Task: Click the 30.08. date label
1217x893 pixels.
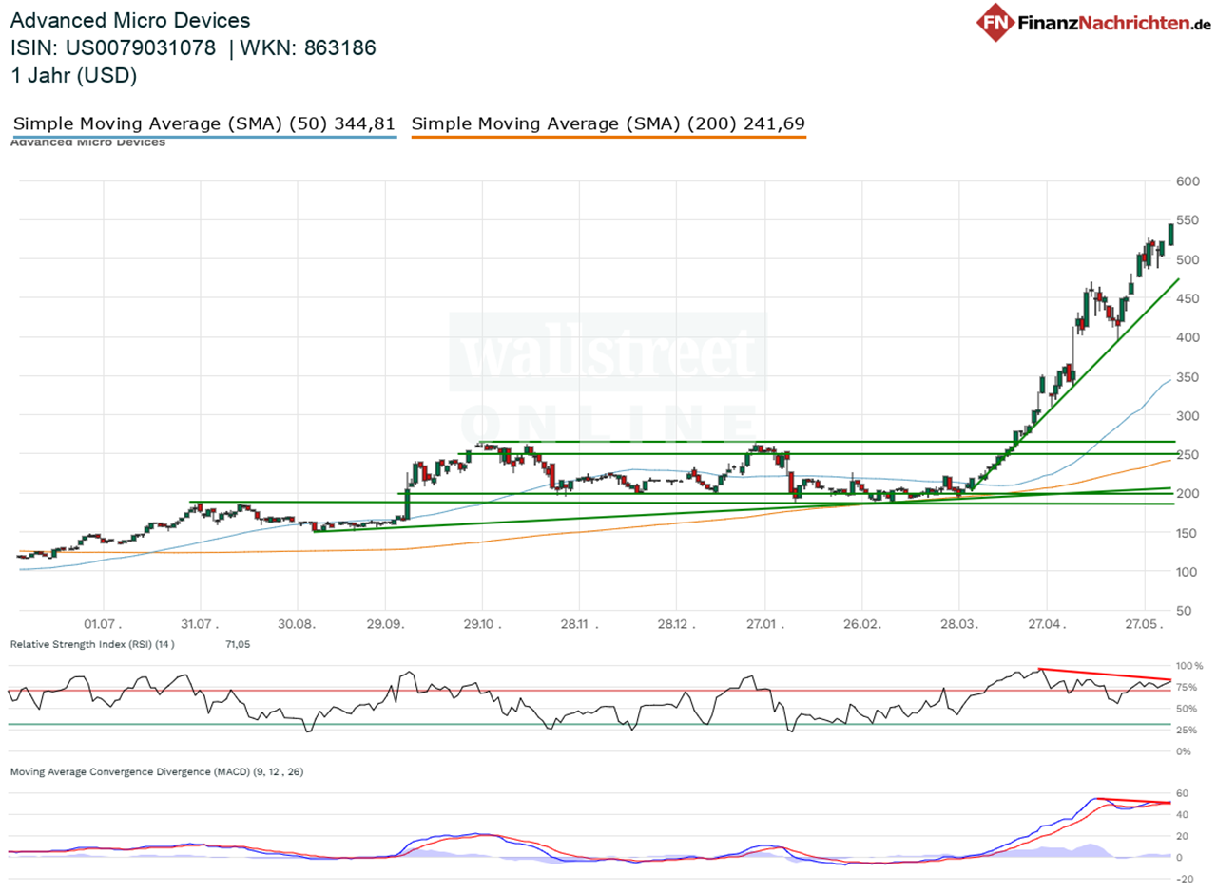Action: coord(298,624)
